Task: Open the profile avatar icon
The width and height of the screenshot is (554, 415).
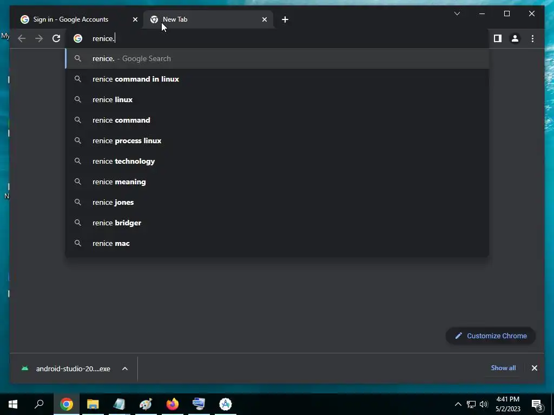Action: point(515,38)
